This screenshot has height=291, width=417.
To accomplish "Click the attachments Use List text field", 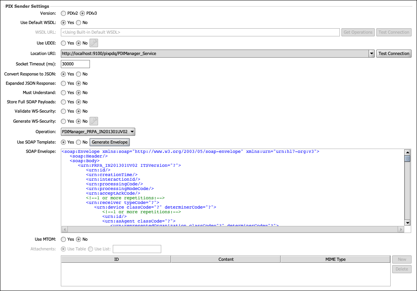I will (x=137, y=249).
